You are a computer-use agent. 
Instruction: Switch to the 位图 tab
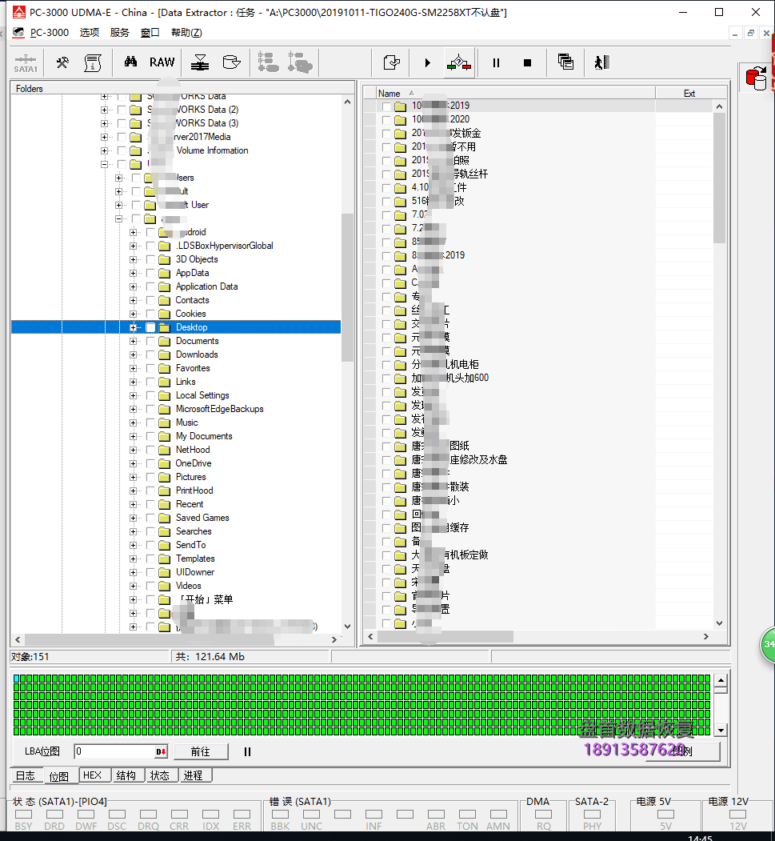click(59, 775)
